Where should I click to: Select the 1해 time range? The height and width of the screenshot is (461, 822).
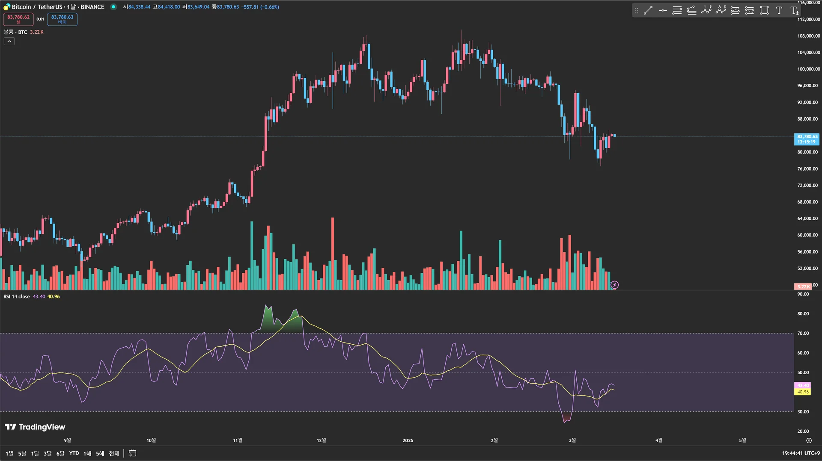tap(87, 453)
